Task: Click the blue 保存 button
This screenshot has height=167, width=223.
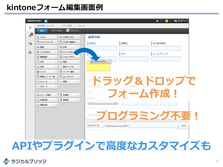Action: pos(42,31)
